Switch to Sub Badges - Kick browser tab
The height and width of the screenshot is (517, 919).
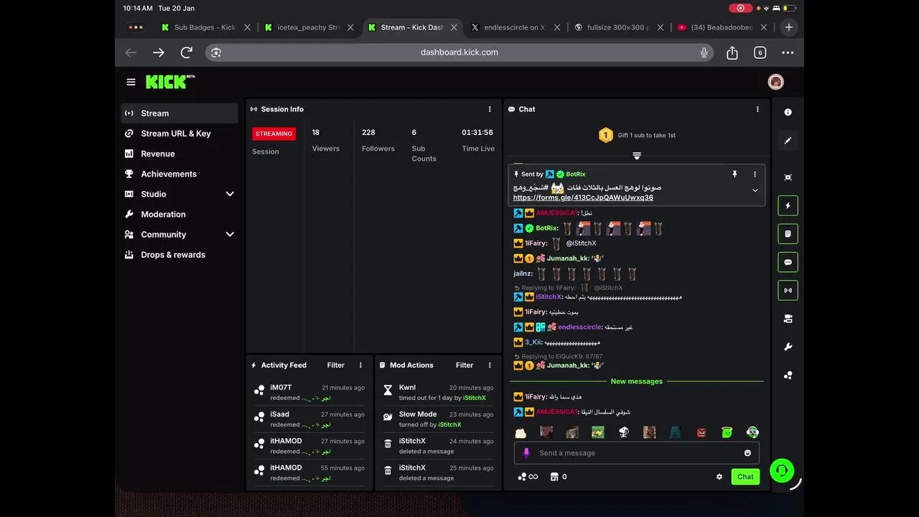click(205, 27)
